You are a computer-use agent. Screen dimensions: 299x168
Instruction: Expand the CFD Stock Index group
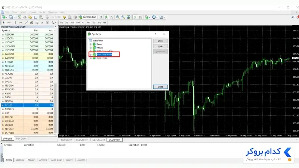click(x=90, y=55)
